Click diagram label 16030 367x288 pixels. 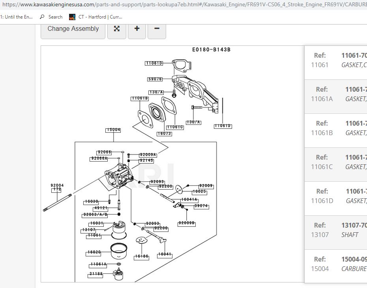coord(91,202)
